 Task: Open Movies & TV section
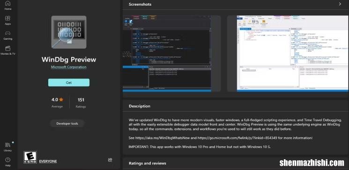point(8,50)
